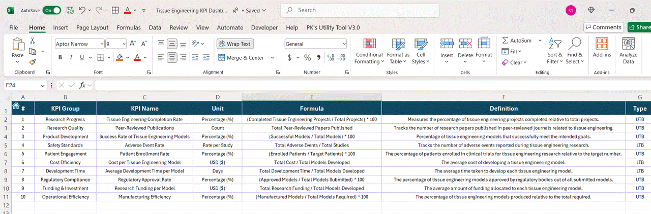
Task: Toggle Center horizontal alignment
Action: click(172, 58)
